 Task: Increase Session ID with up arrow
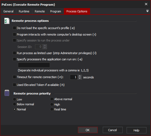pyautogui.click(x=45, y=46)
